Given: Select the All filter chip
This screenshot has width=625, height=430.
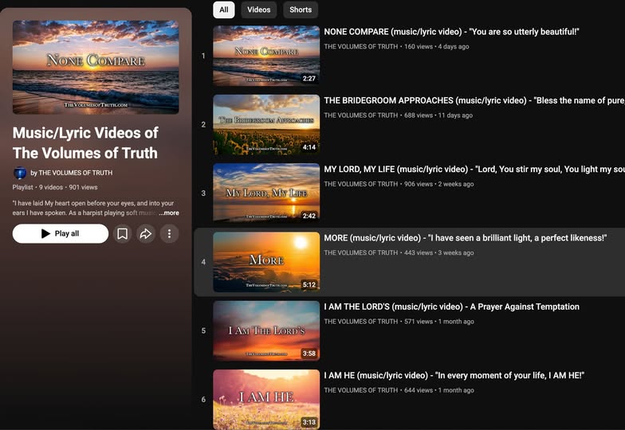Looking at the screenshot, I should pyautogui.click(x=224, y=10).
